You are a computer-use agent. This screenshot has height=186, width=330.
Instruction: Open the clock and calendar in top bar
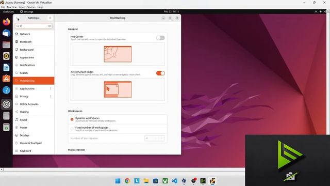[x=171, y=11]
